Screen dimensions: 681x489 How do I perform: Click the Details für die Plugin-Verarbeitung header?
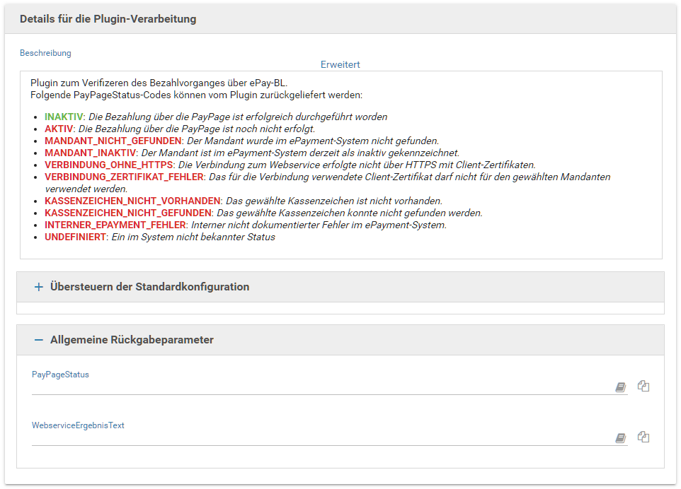click(108, 19)
